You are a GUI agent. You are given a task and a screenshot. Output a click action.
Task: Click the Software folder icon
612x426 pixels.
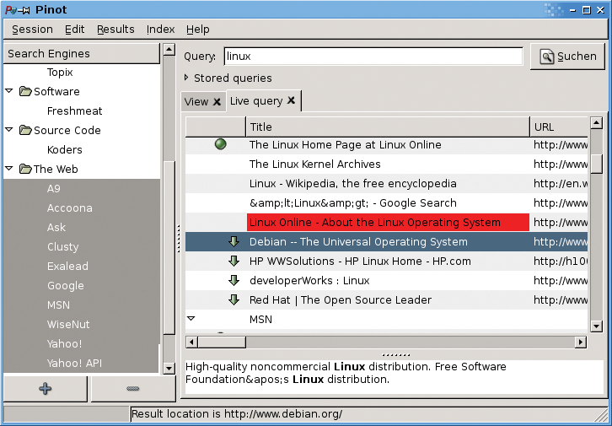(25, 91)
